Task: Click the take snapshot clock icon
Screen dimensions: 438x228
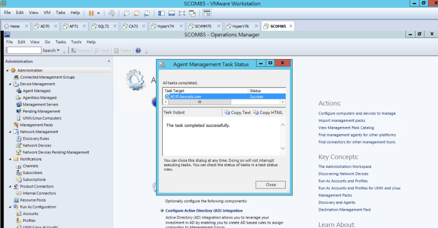Action: (x=126, y=12)
